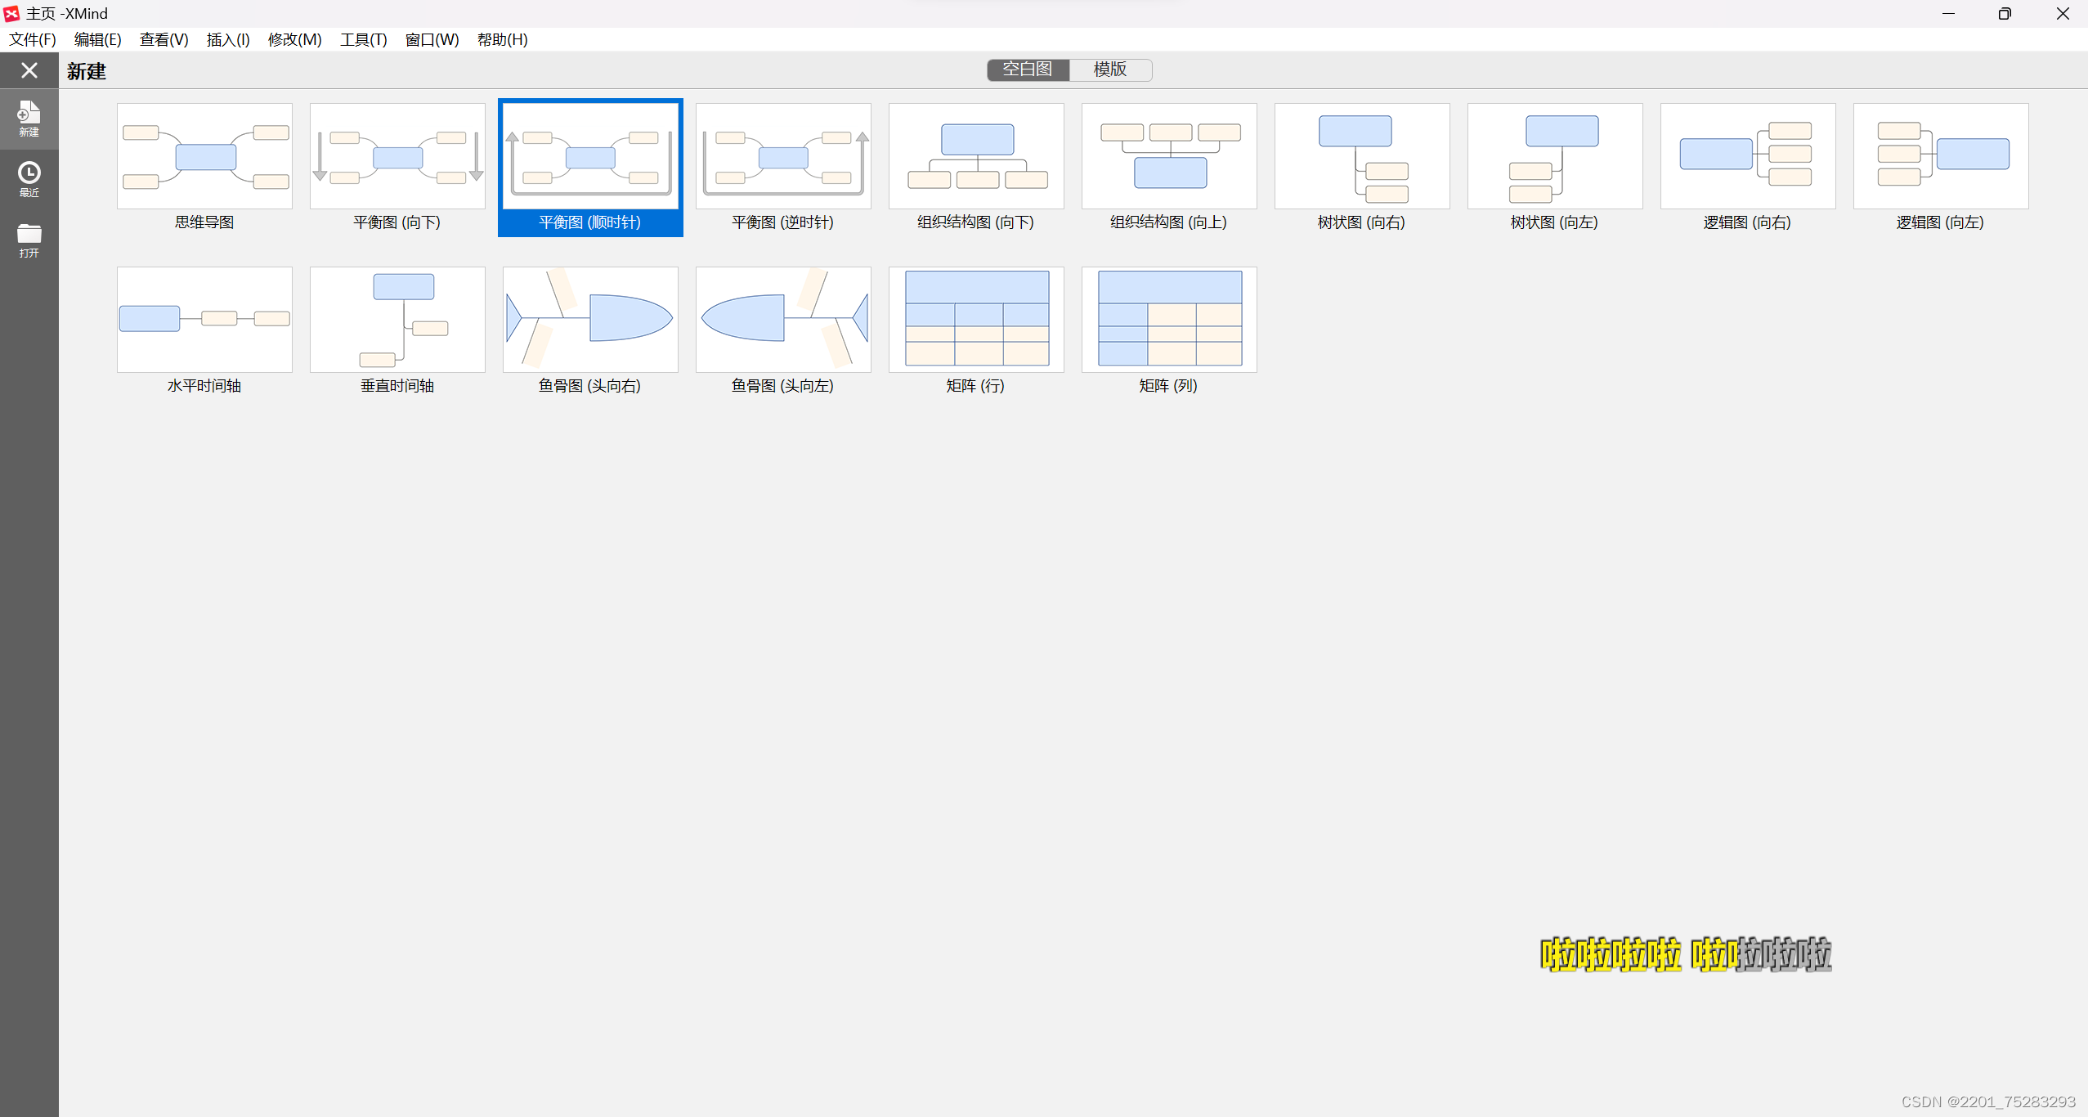Pick the 树状图 (向左) thumbnail
Screen dimensions: 2088x1117
[x=1555, y=156]
